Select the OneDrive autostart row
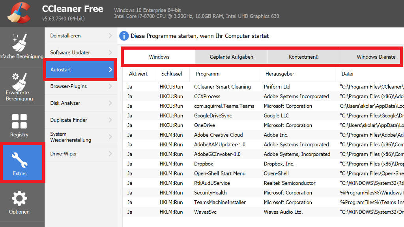 coord(205,125)
